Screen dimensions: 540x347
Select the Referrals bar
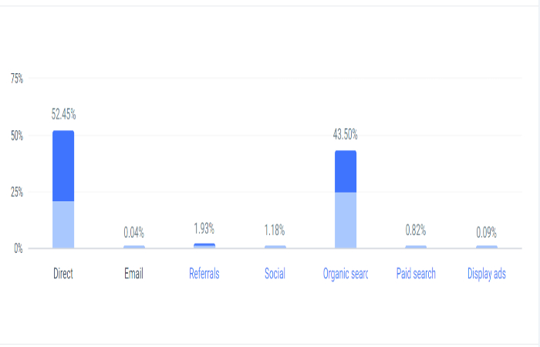click(204, 245)
